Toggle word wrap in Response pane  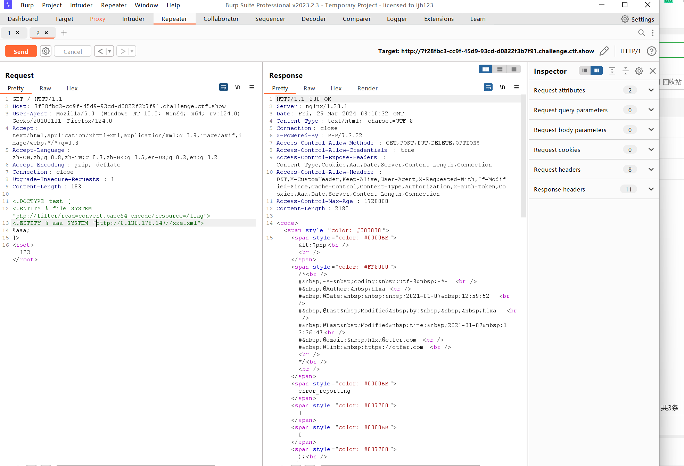pos(488,87)
